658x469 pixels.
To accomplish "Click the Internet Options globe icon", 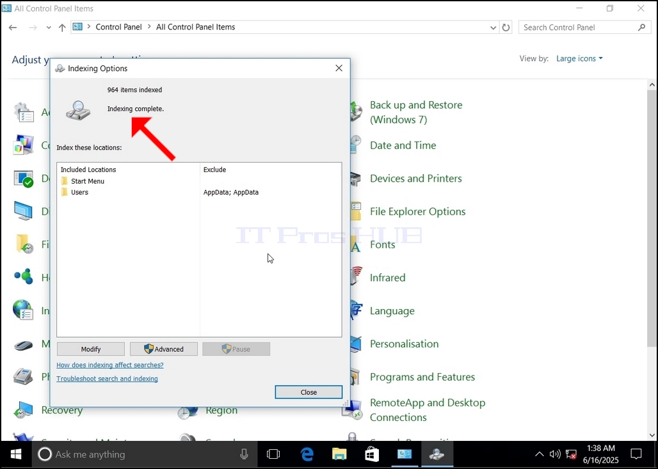I will [23, 310].
